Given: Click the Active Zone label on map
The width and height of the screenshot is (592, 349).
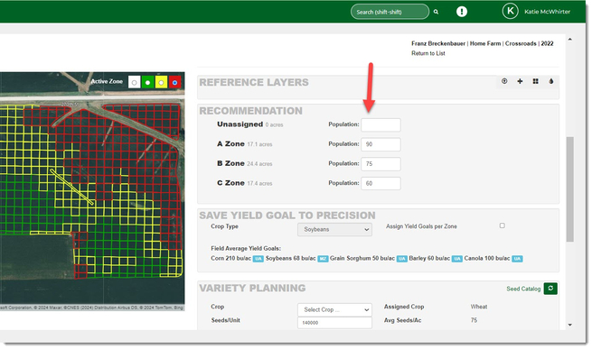Looking at the screenshot, I should click(x=107, y=81).
